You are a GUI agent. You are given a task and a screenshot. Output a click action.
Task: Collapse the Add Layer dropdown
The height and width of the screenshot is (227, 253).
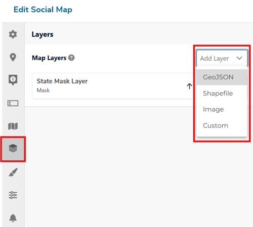click(x=222, y=58)
